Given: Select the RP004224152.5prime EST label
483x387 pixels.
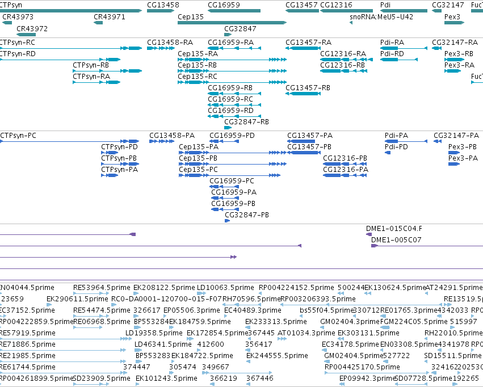Looking at the screenshot, I should click(296, 288).
